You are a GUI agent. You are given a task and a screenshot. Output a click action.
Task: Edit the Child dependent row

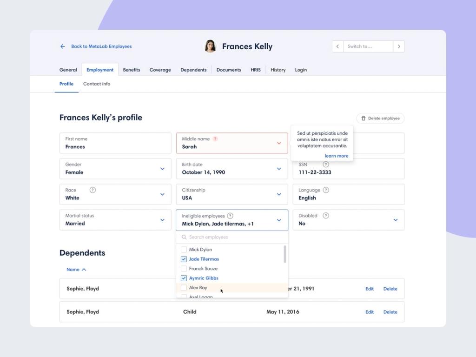370,312
